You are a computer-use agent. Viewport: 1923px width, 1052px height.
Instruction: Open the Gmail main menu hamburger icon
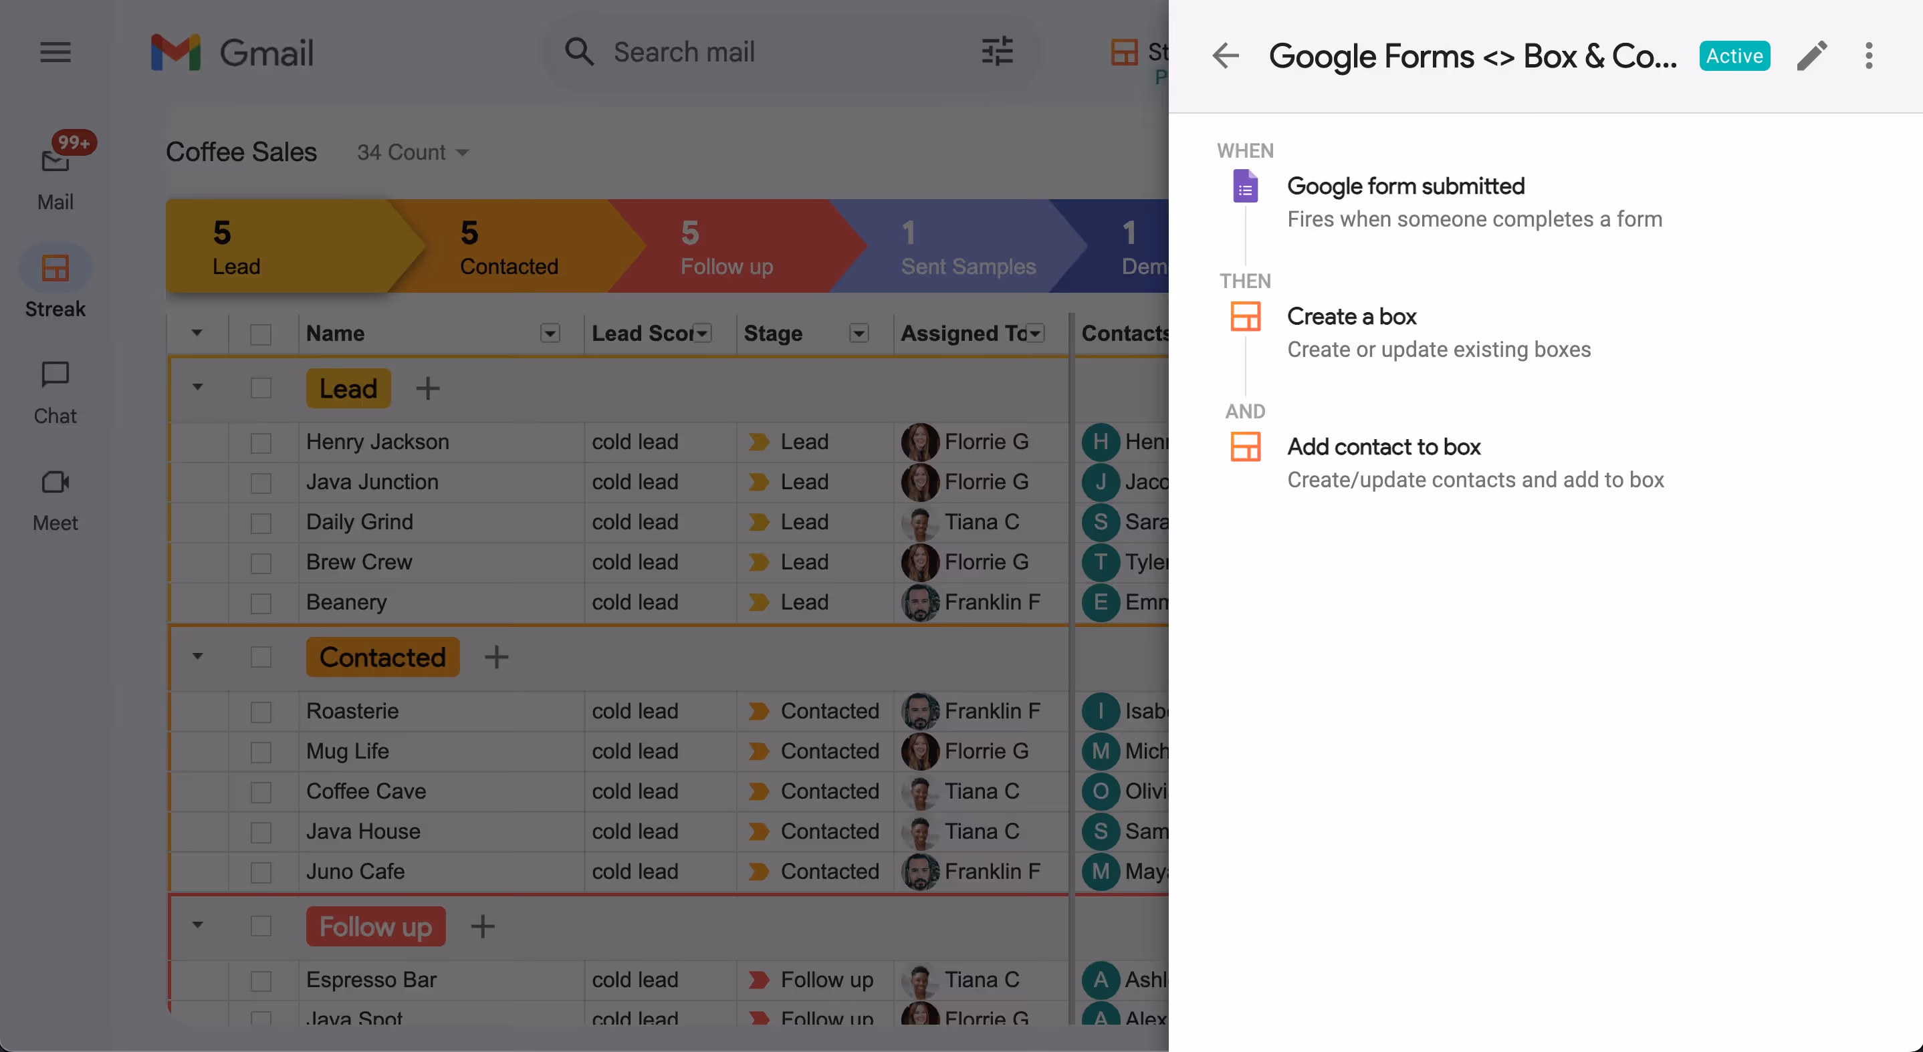click(x=55, y=52)
